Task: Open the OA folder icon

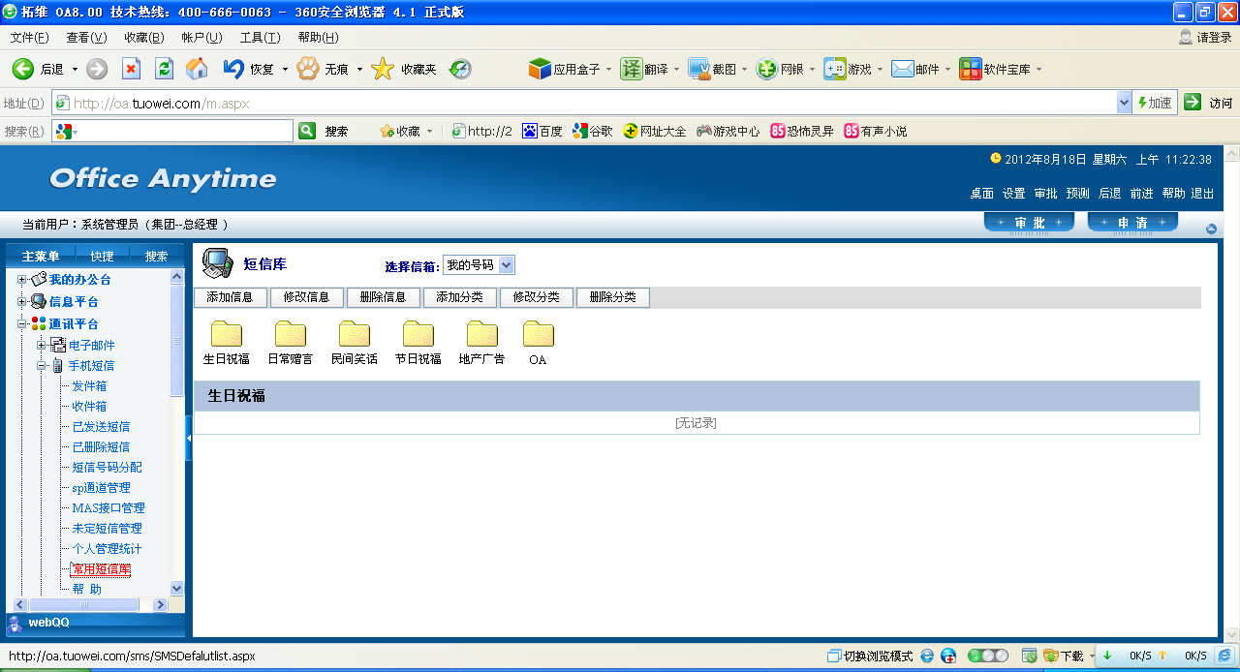Action: [x=538, y=334]
